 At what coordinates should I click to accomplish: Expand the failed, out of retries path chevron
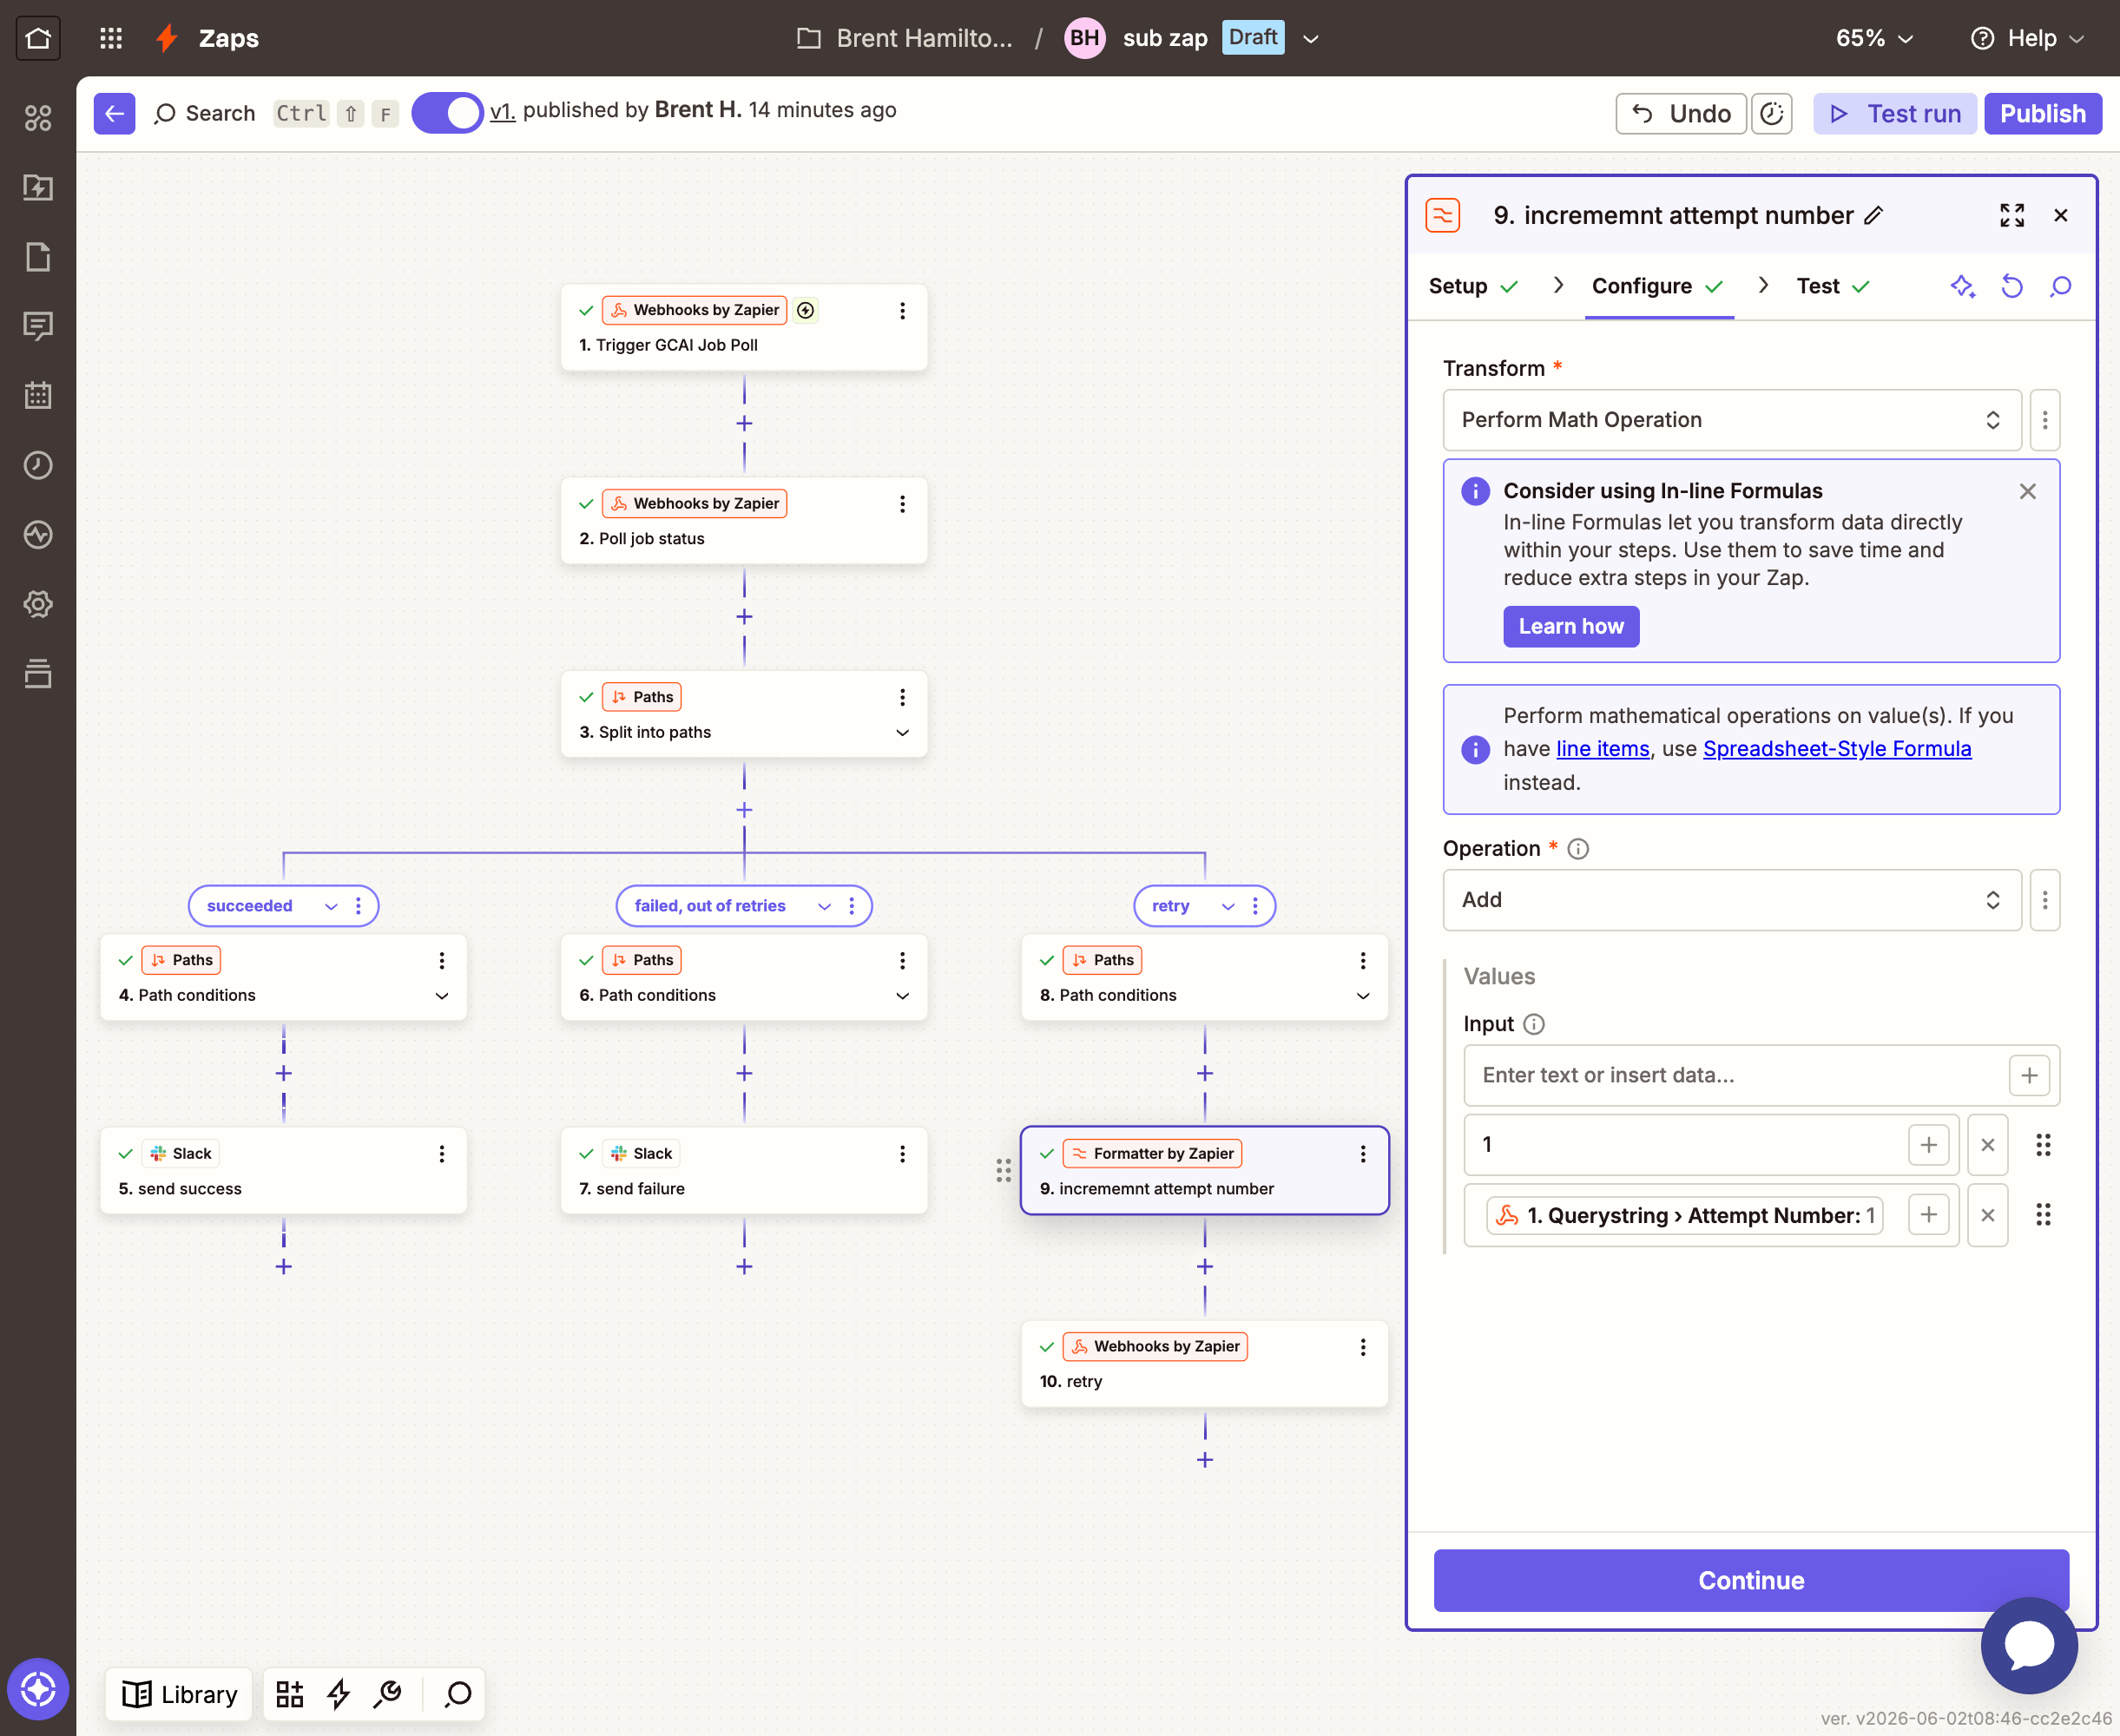click(824, 906)
